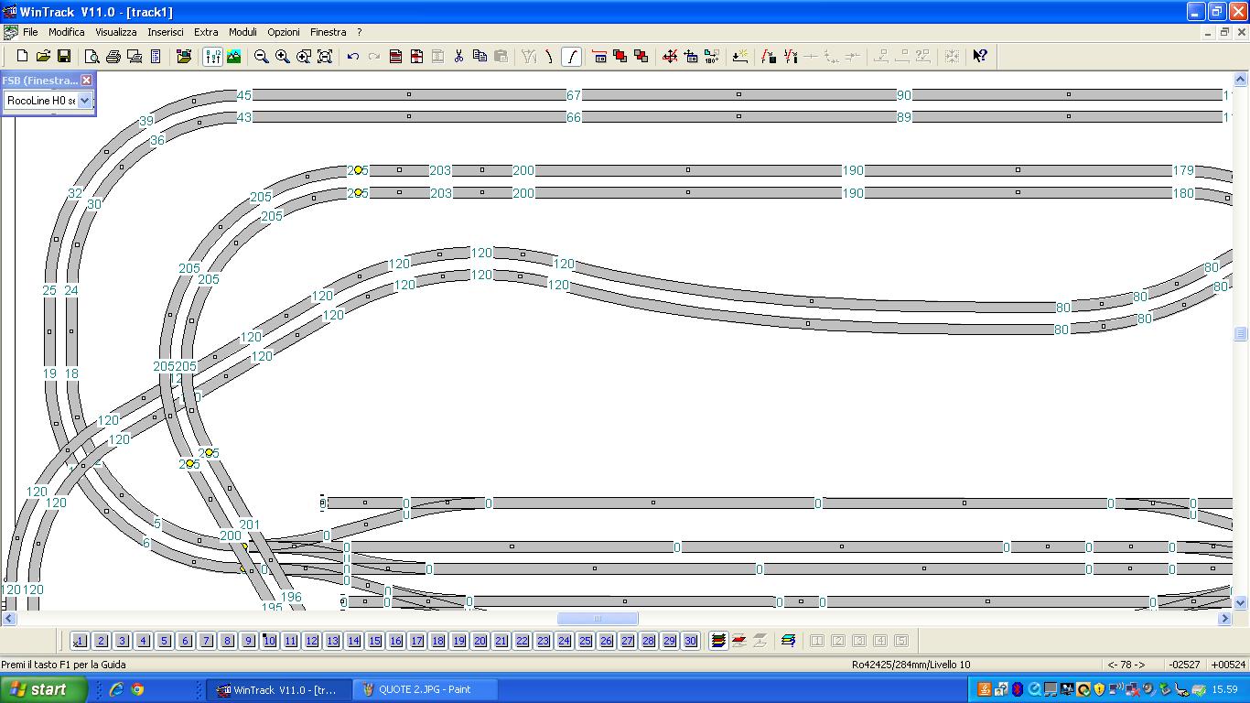
Task: Toggle the track numbering grid icon
Action: [x=212, y=57]
